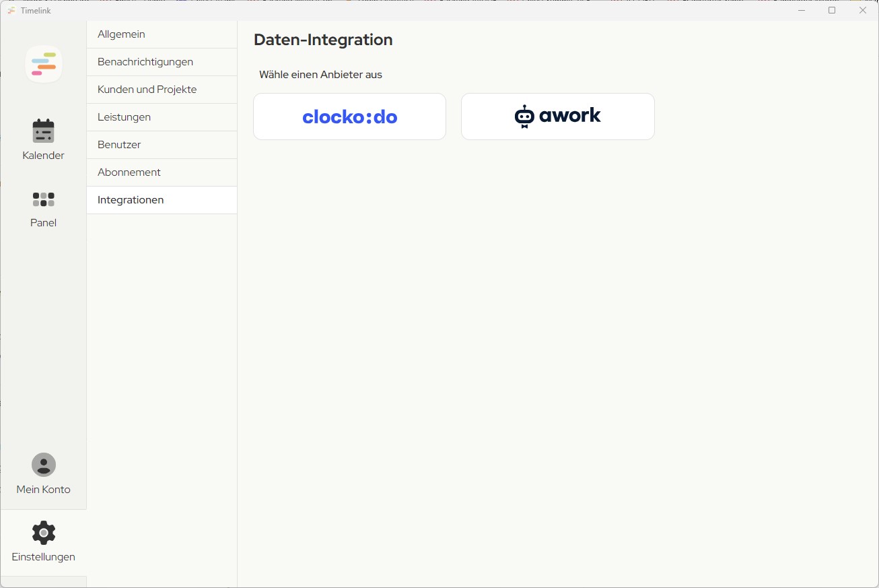Select the Allgemein settings tab

coord(162,34)
